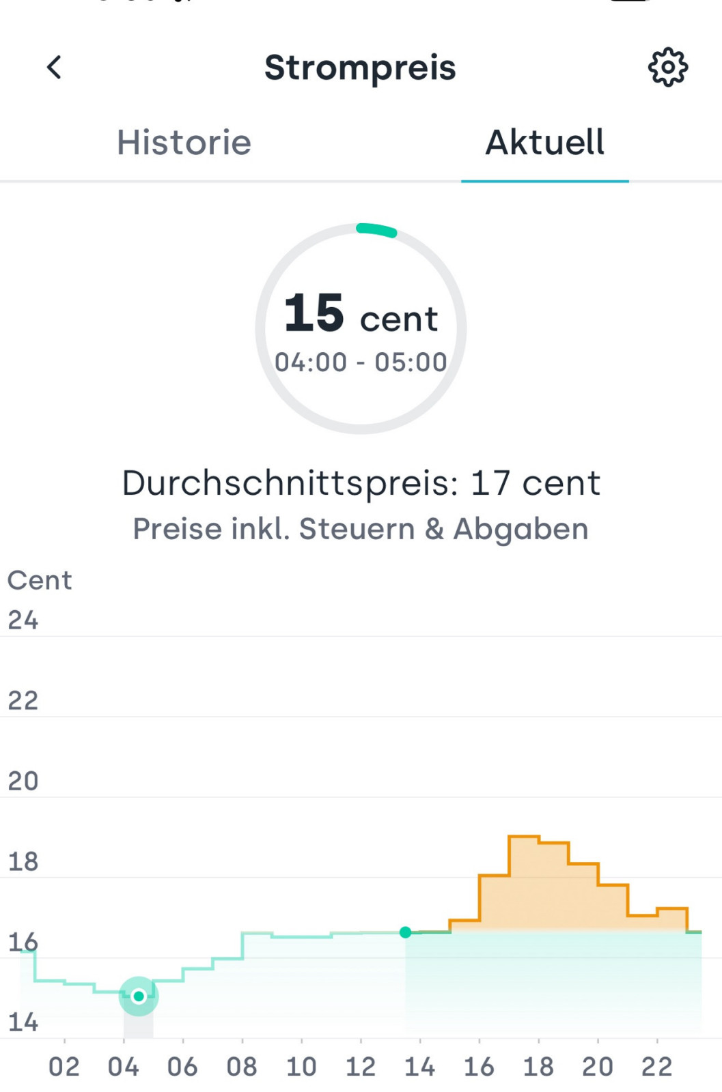Image resolution: width=722 pixels, height=1092 pixels.
Task: Click the green arc on the price ring
Action: click(376, 230)
